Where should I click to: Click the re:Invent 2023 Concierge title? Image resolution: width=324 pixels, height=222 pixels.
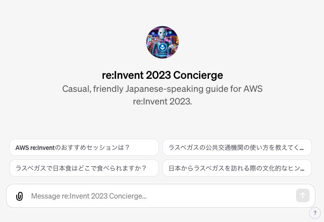click(162, 75)
